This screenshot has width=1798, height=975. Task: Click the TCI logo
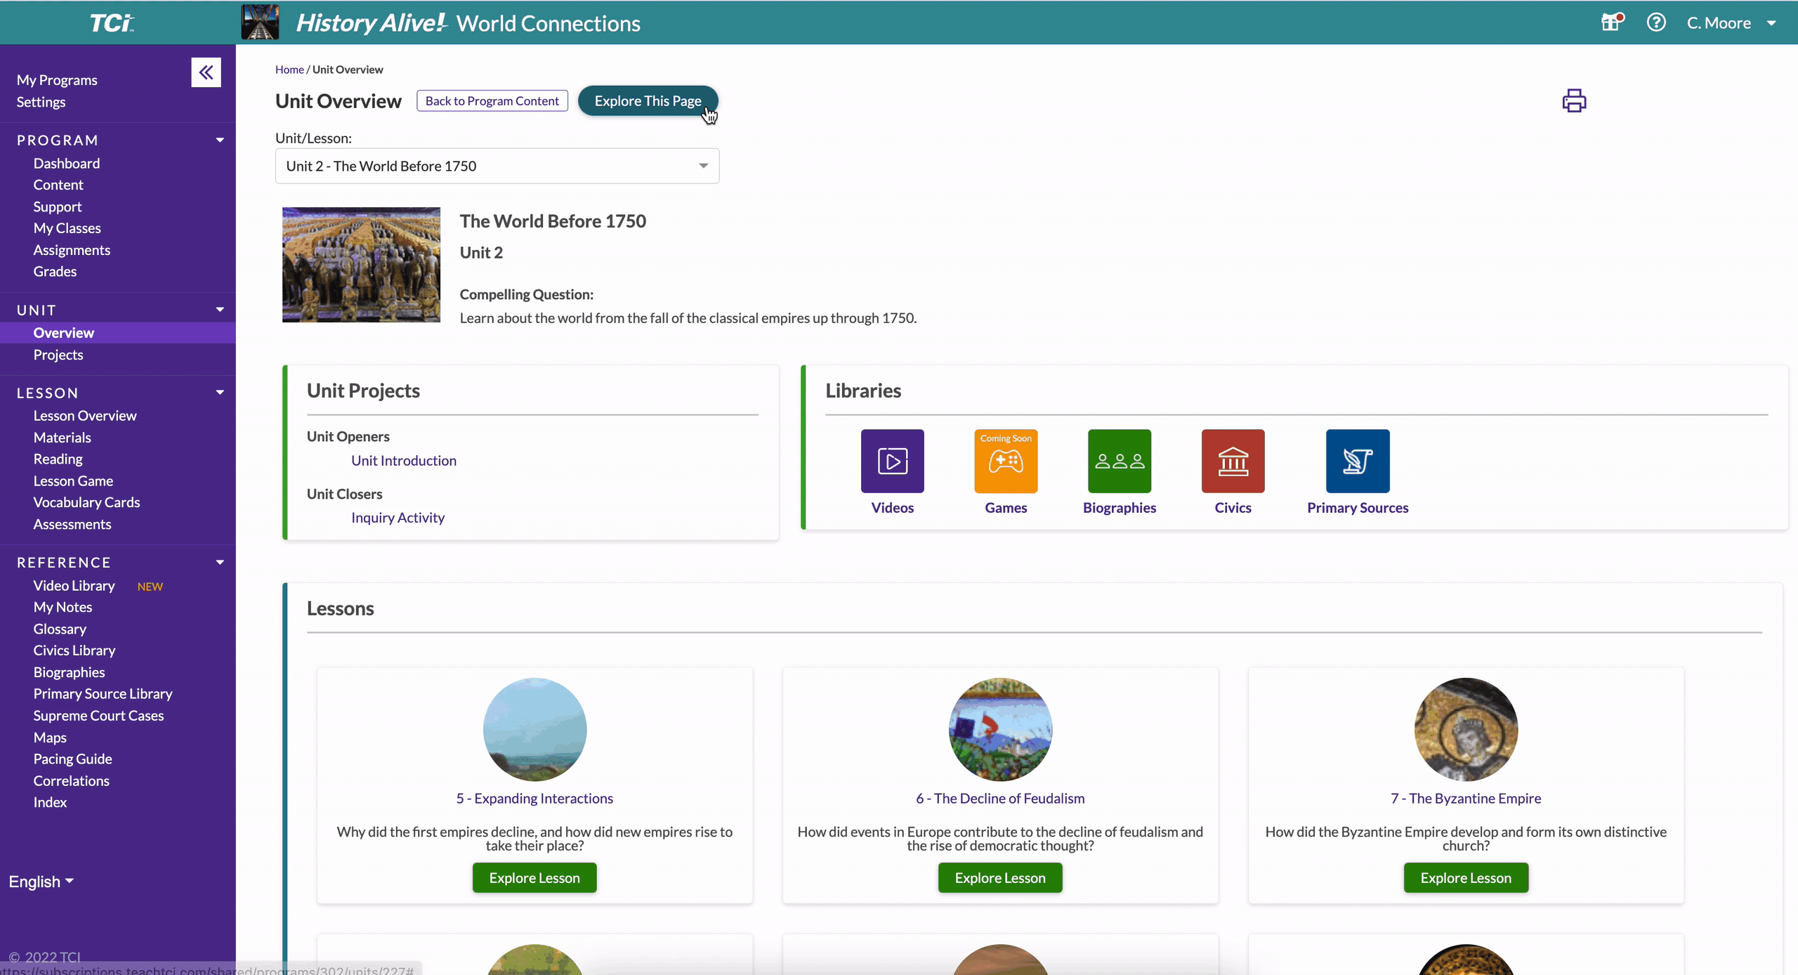[112, 23]
